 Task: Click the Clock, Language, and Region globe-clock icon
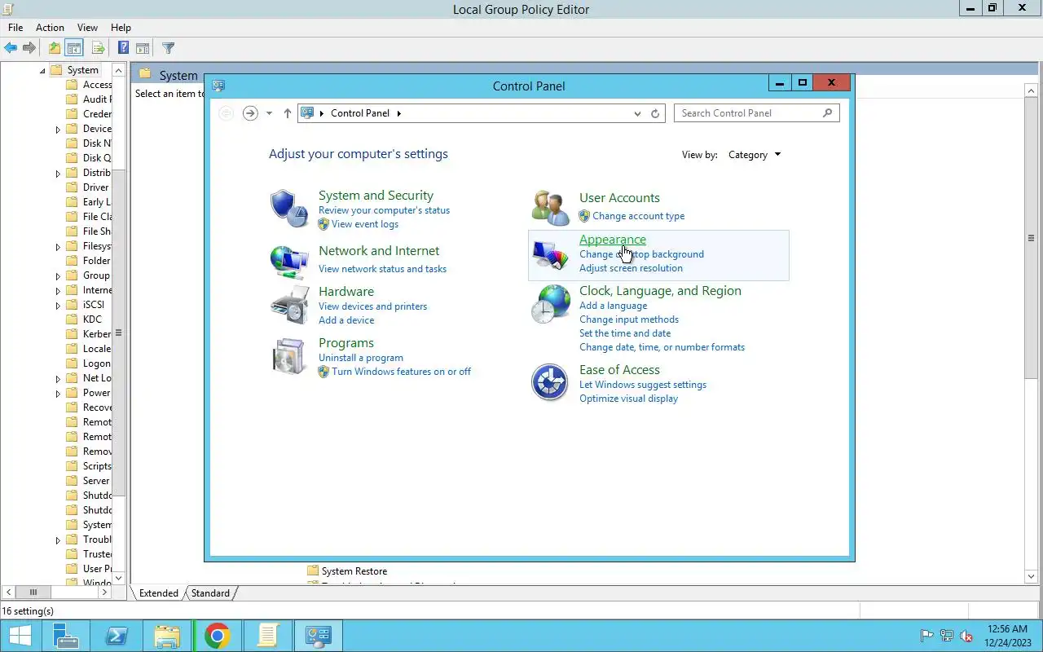coord(550,304)
